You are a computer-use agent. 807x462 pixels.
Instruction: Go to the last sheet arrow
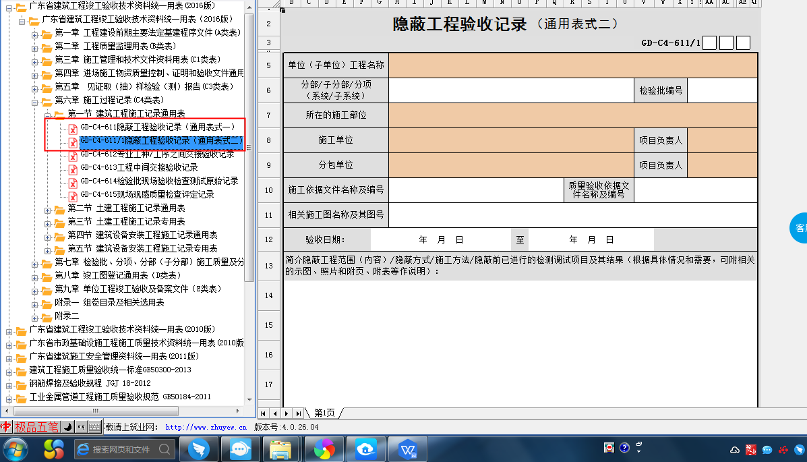tap(298, 413)
